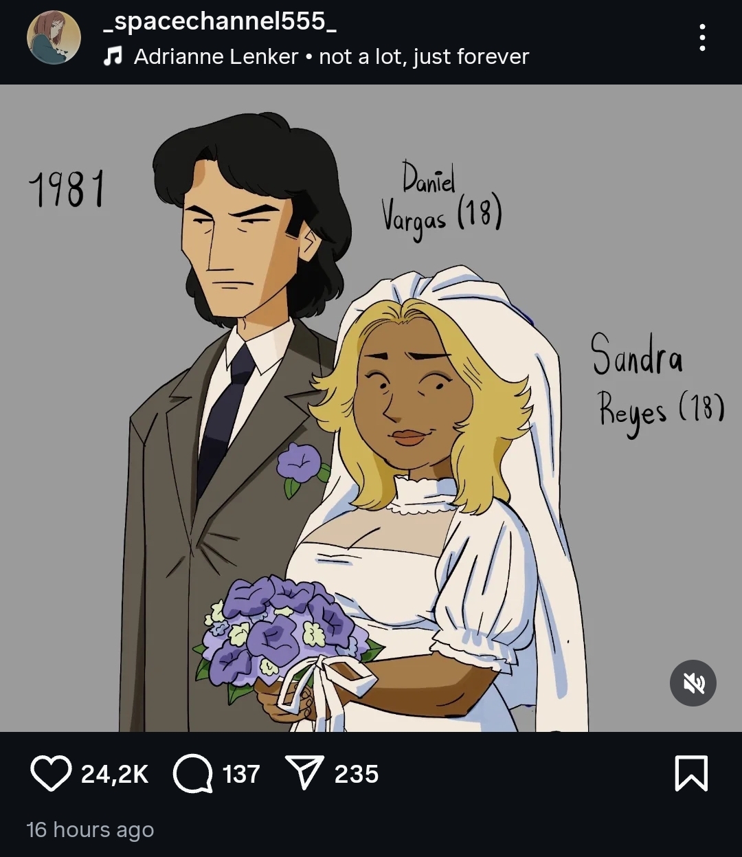
Task: Tap the groom's purple boutonniere flower
Action: [x=301, y=467]
